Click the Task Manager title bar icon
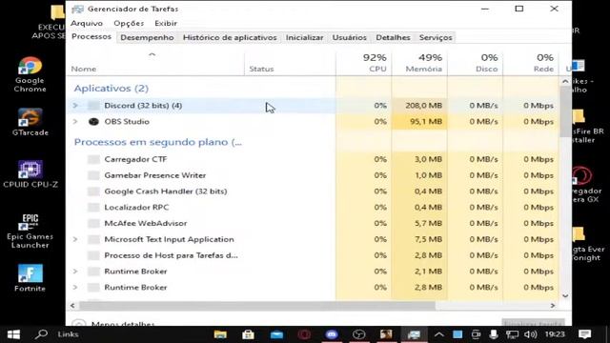 pos(78,9)
